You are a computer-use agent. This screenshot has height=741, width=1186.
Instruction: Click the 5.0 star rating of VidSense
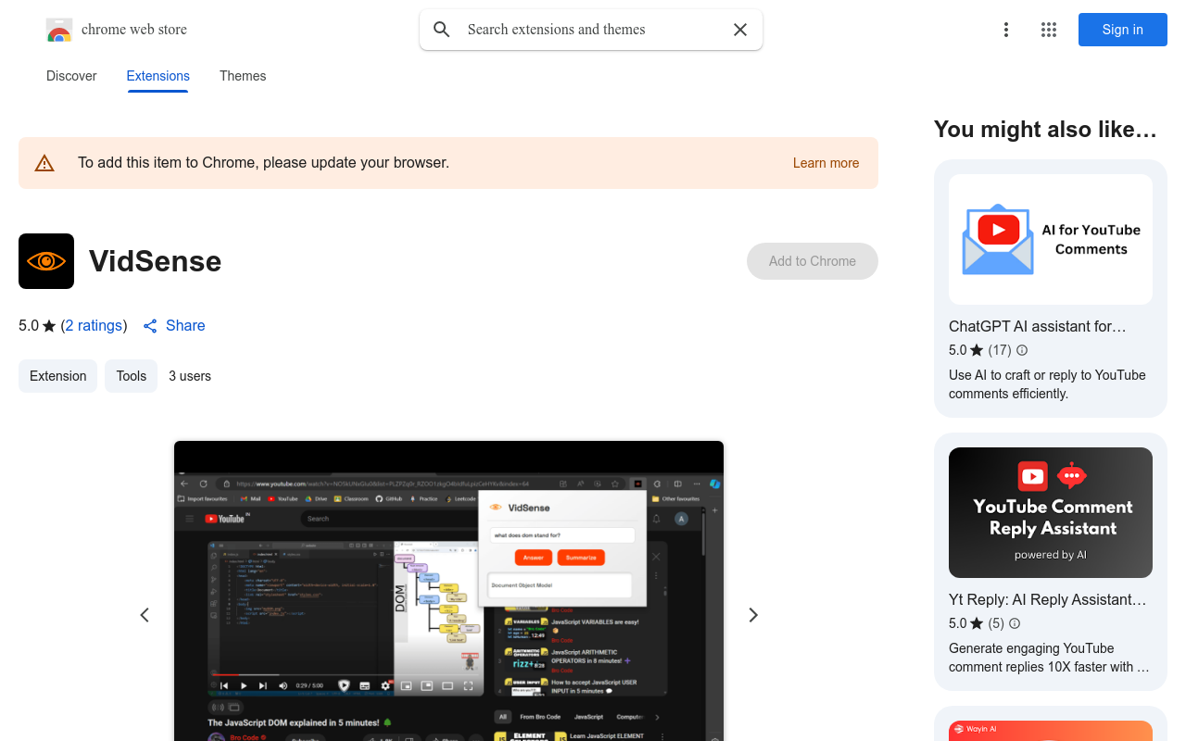point(37,326)
